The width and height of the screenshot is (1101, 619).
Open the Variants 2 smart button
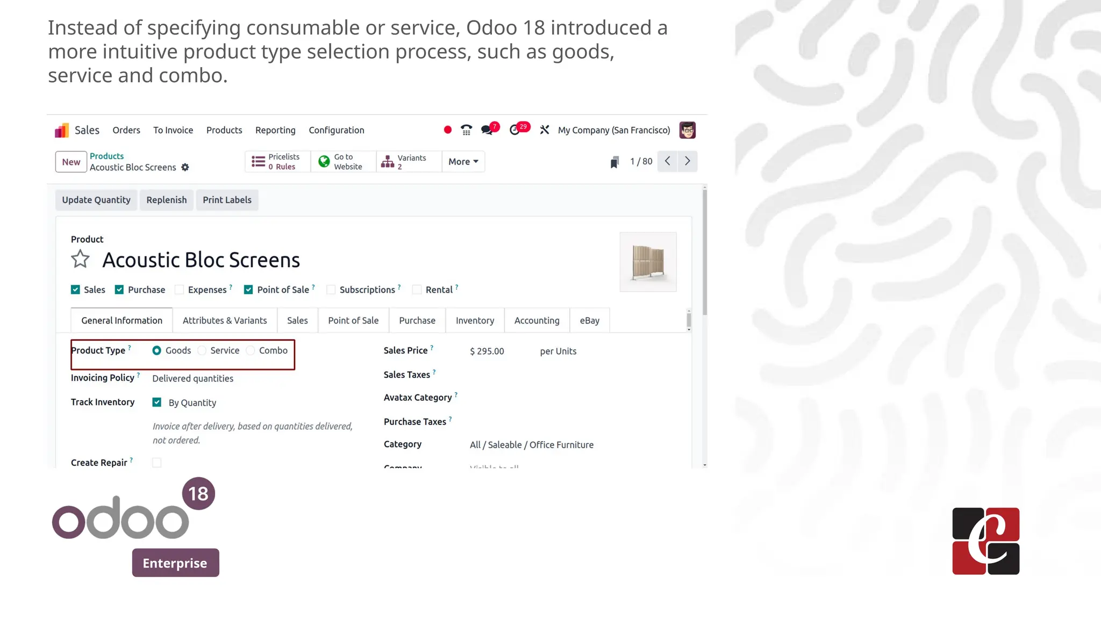point(409,162)
